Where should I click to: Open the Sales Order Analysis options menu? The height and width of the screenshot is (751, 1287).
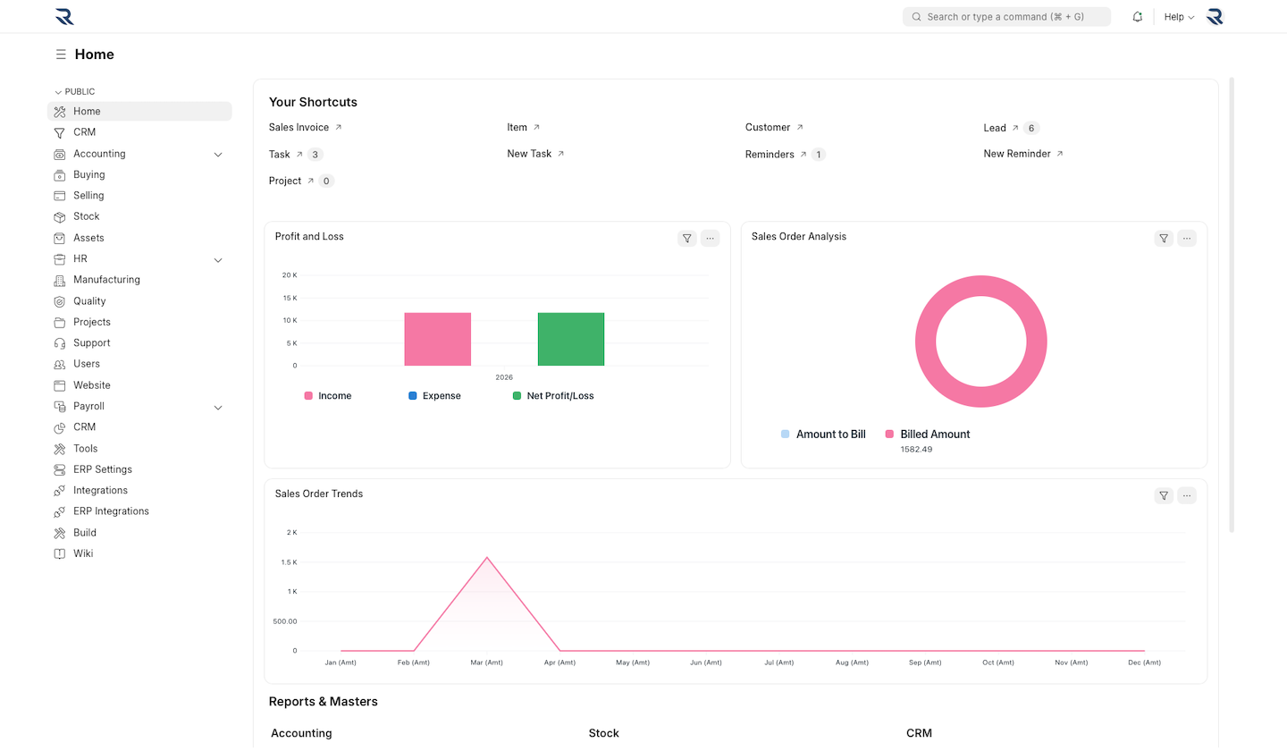(1187, 238)
